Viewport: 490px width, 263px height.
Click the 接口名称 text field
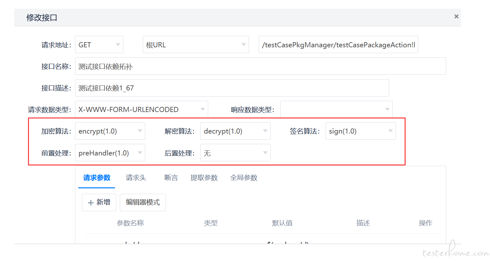coord(260,66)
